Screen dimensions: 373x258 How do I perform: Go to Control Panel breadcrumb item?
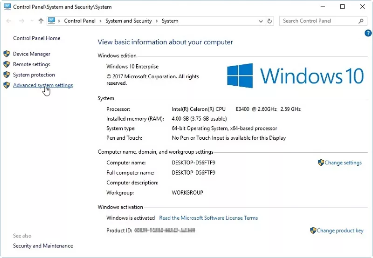[80, 21]
